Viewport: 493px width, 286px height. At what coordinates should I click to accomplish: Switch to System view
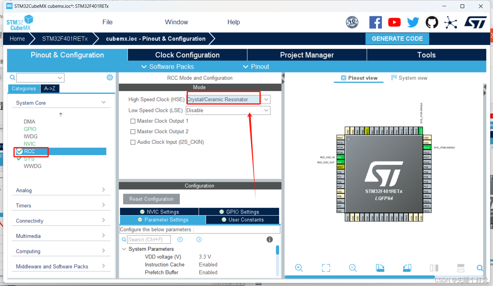(x=409, y=78)
